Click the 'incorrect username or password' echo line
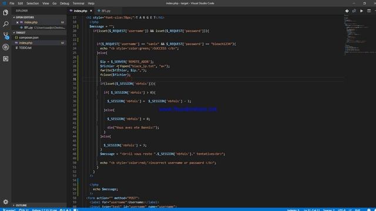This screenshot has height=211, width=376. pos(158,163)
